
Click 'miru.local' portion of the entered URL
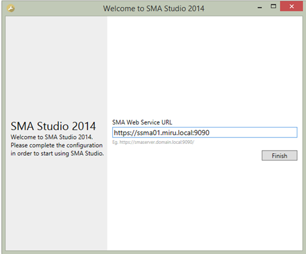click(178, 133)
